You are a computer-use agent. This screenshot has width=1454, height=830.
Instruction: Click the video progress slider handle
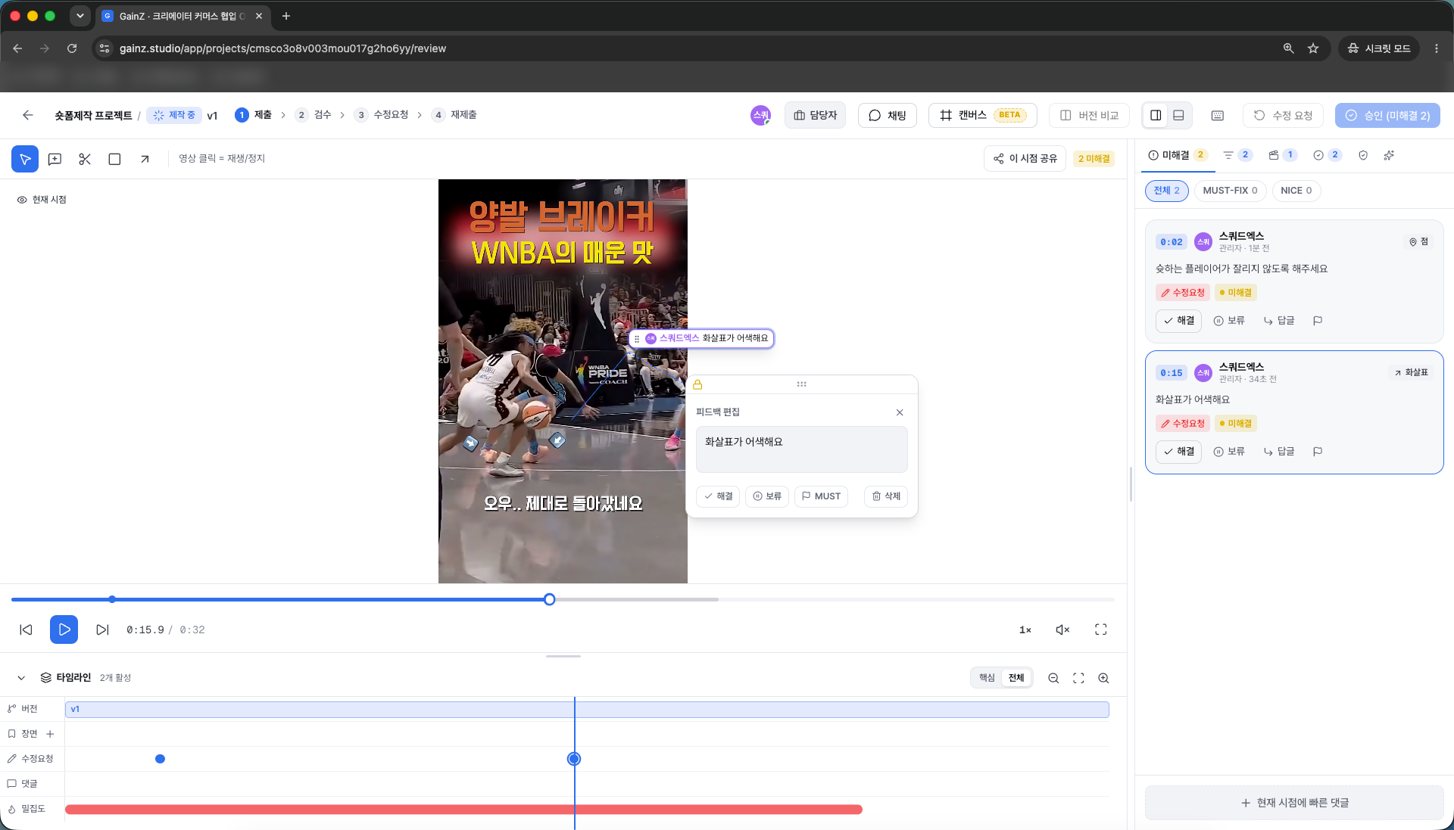point(550,599)
